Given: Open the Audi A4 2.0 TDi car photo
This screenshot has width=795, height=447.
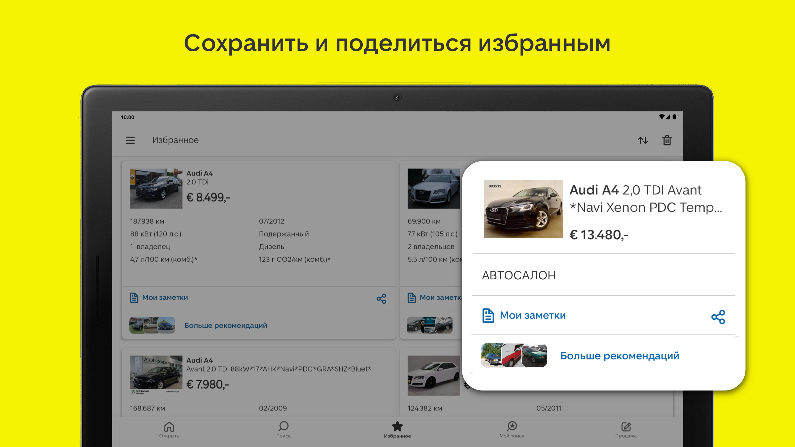Looking at the screenshot, I should [x=156, y=189].
